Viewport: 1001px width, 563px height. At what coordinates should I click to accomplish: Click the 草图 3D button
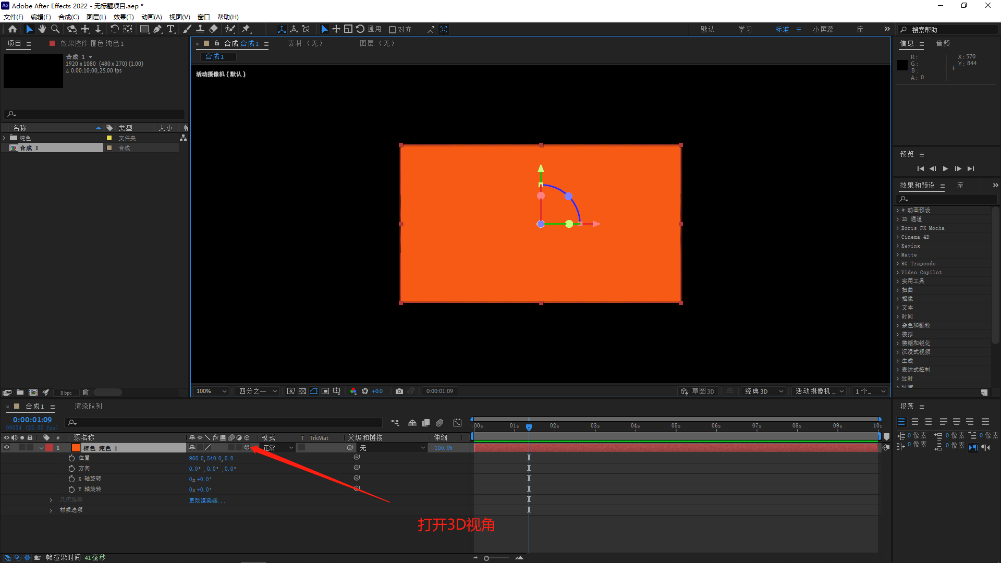point(698,391)
